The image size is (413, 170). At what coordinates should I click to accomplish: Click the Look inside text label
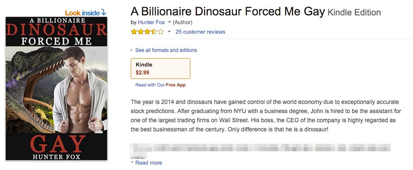coord(82,12)
